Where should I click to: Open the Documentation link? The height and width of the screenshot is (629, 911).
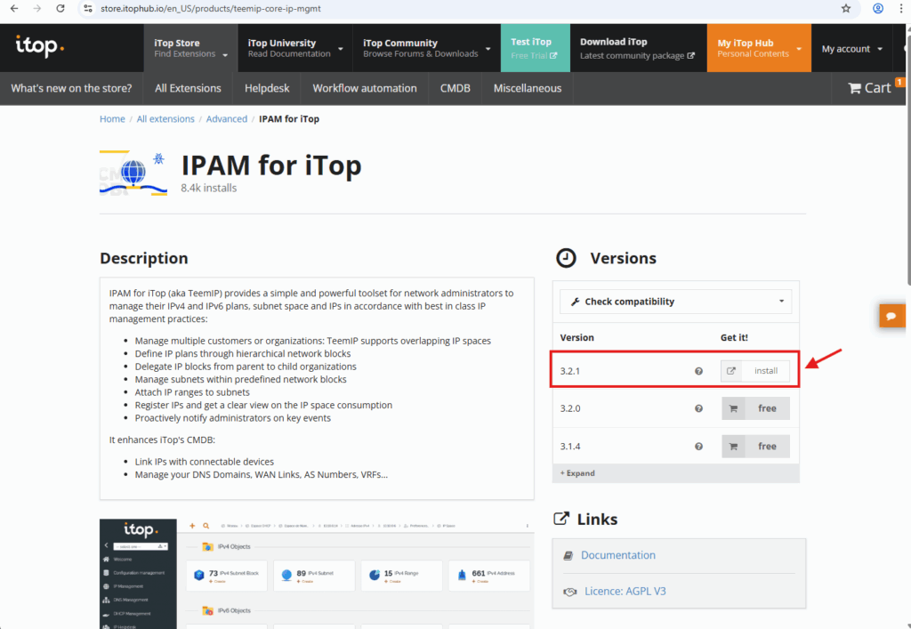(x=617, y=555)
